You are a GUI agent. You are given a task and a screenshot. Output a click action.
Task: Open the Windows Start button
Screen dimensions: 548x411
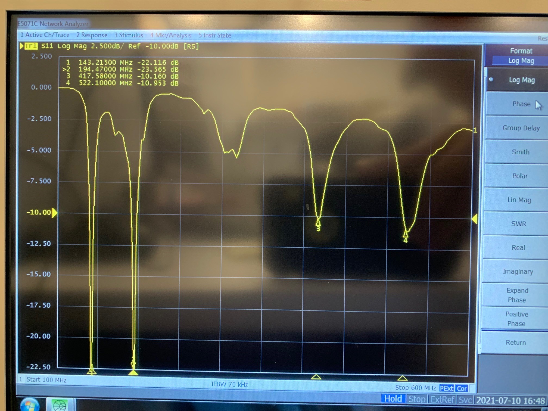(x=30, y=404)
